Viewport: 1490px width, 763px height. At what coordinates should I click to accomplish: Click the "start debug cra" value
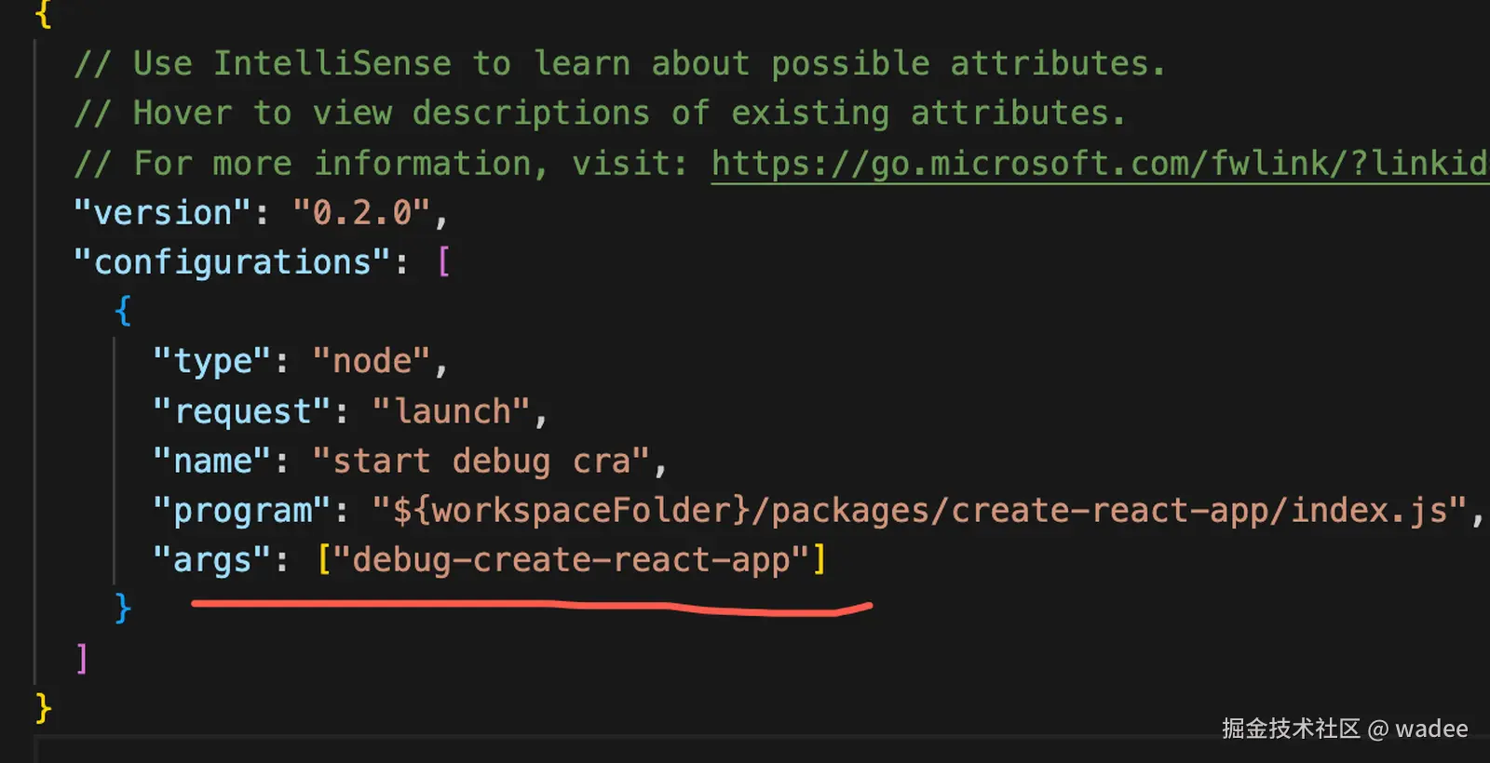click(481, 461)
